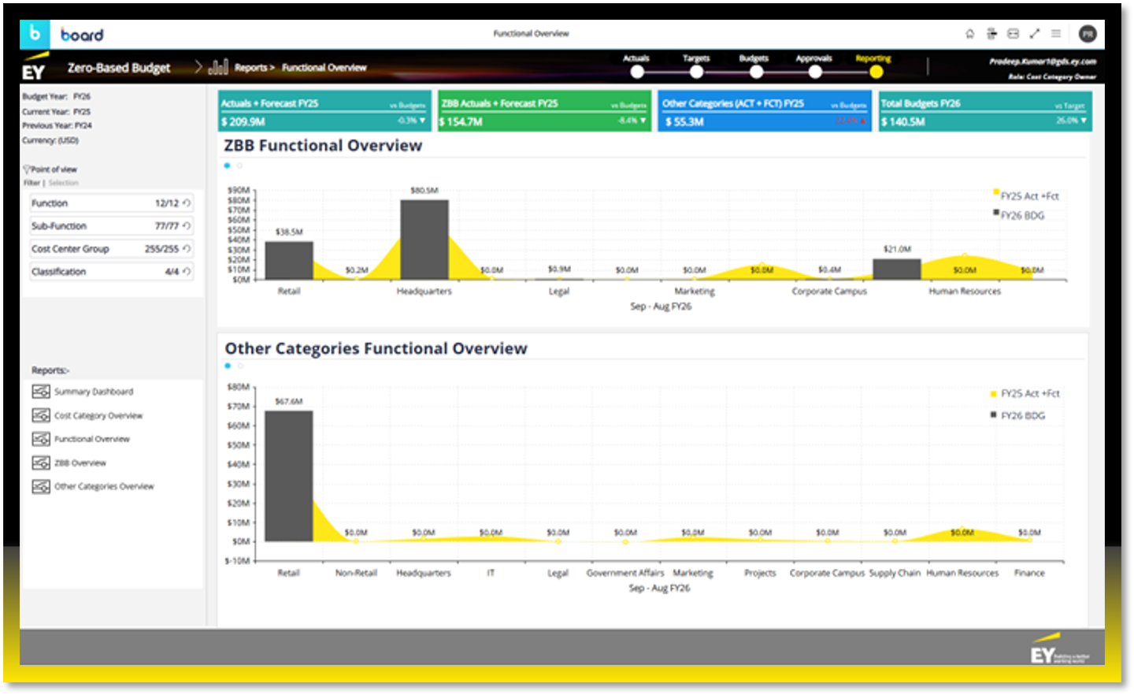Reset the Classification filter selection
The width and height of the screenshot is (1134, 695).
pos(187,272)
